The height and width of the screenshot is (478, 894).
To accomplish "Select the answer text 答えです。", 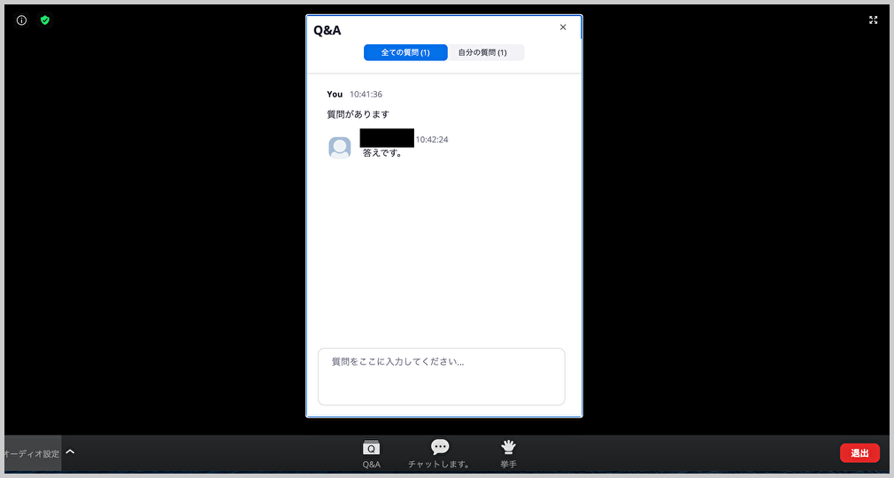I will (x=382, y=153).
